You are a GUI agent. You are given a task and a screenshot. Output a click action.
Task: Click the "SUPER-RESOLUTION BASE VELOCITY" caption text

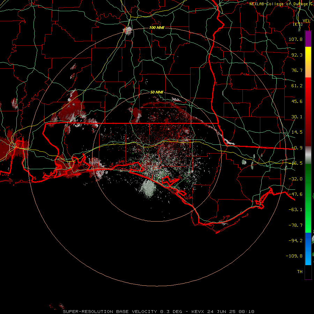tap(110, 312)
